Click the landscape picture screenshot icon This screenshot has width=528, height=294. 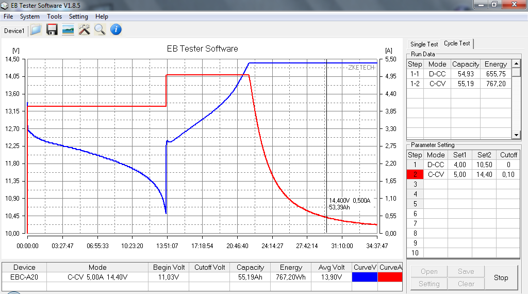[x=68, y=30]
